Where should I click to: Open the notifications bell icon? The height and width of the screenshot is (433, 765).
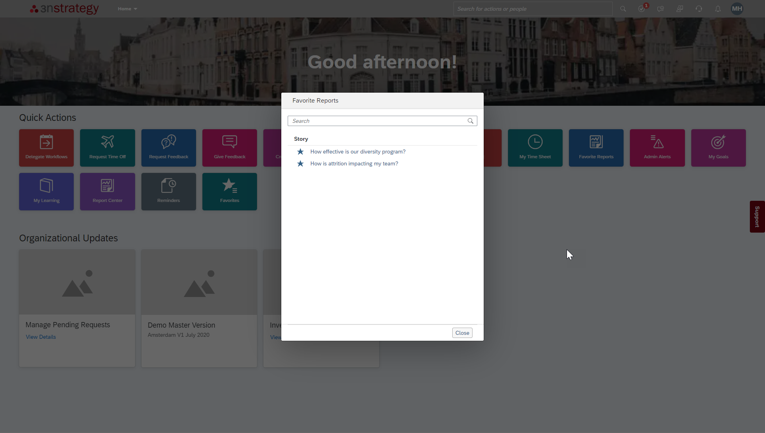(x=718, y=9)
